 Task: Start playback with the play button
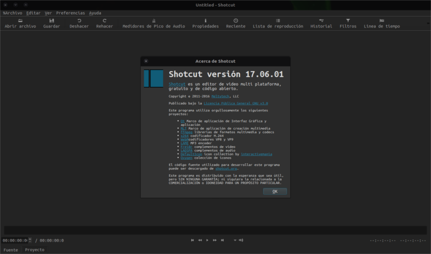pos(207,241)
